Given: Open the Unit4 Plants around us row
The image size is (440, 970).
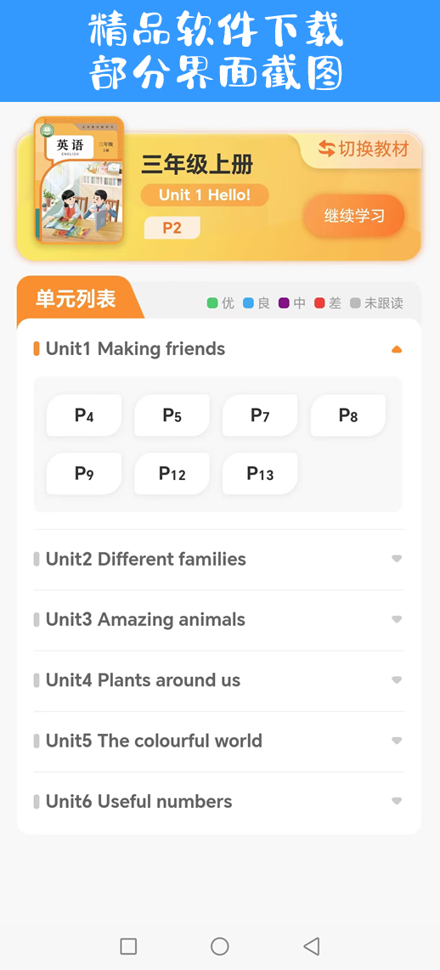Looking at the screenshot, I should [219, 680].
